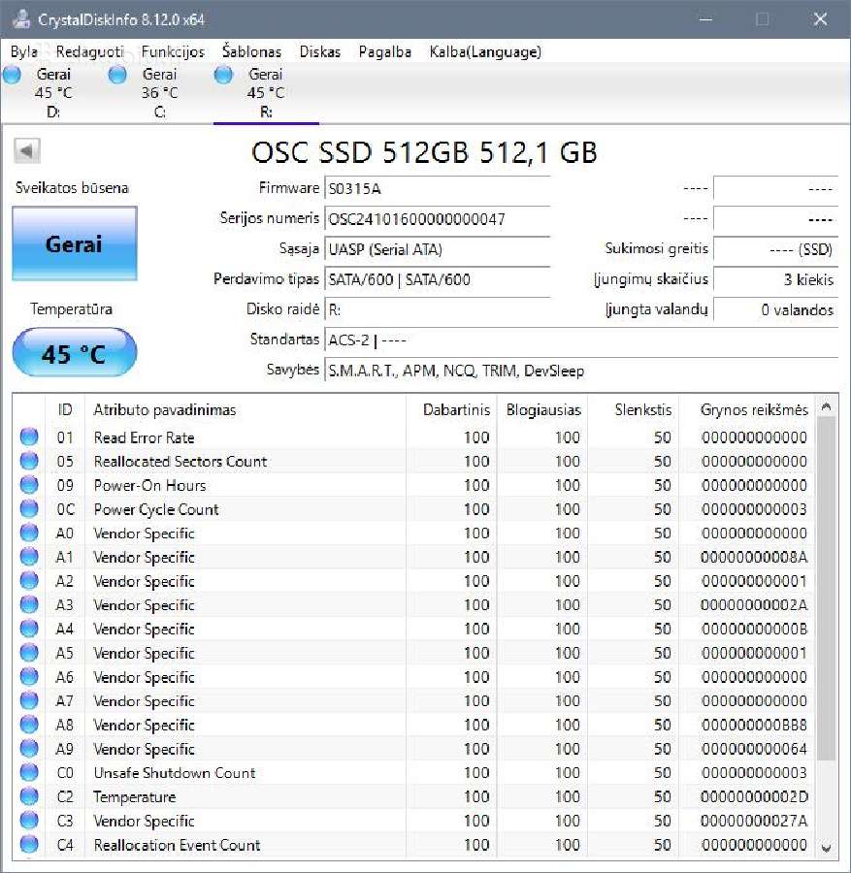The height and width of the screenshot is (873, 851).
Task: Click the power-on hours field 0 valandos
Action: pos(775,309)
